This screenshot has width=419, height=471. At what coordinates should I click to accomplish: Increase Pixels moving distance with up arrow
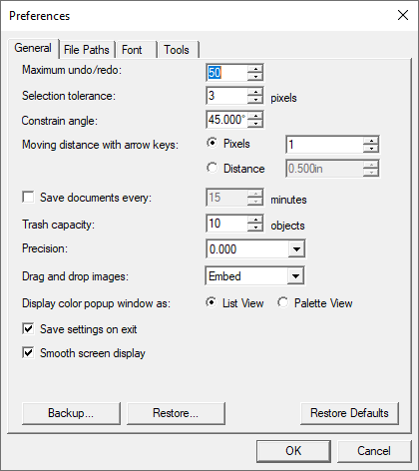[x=371, y=141]
